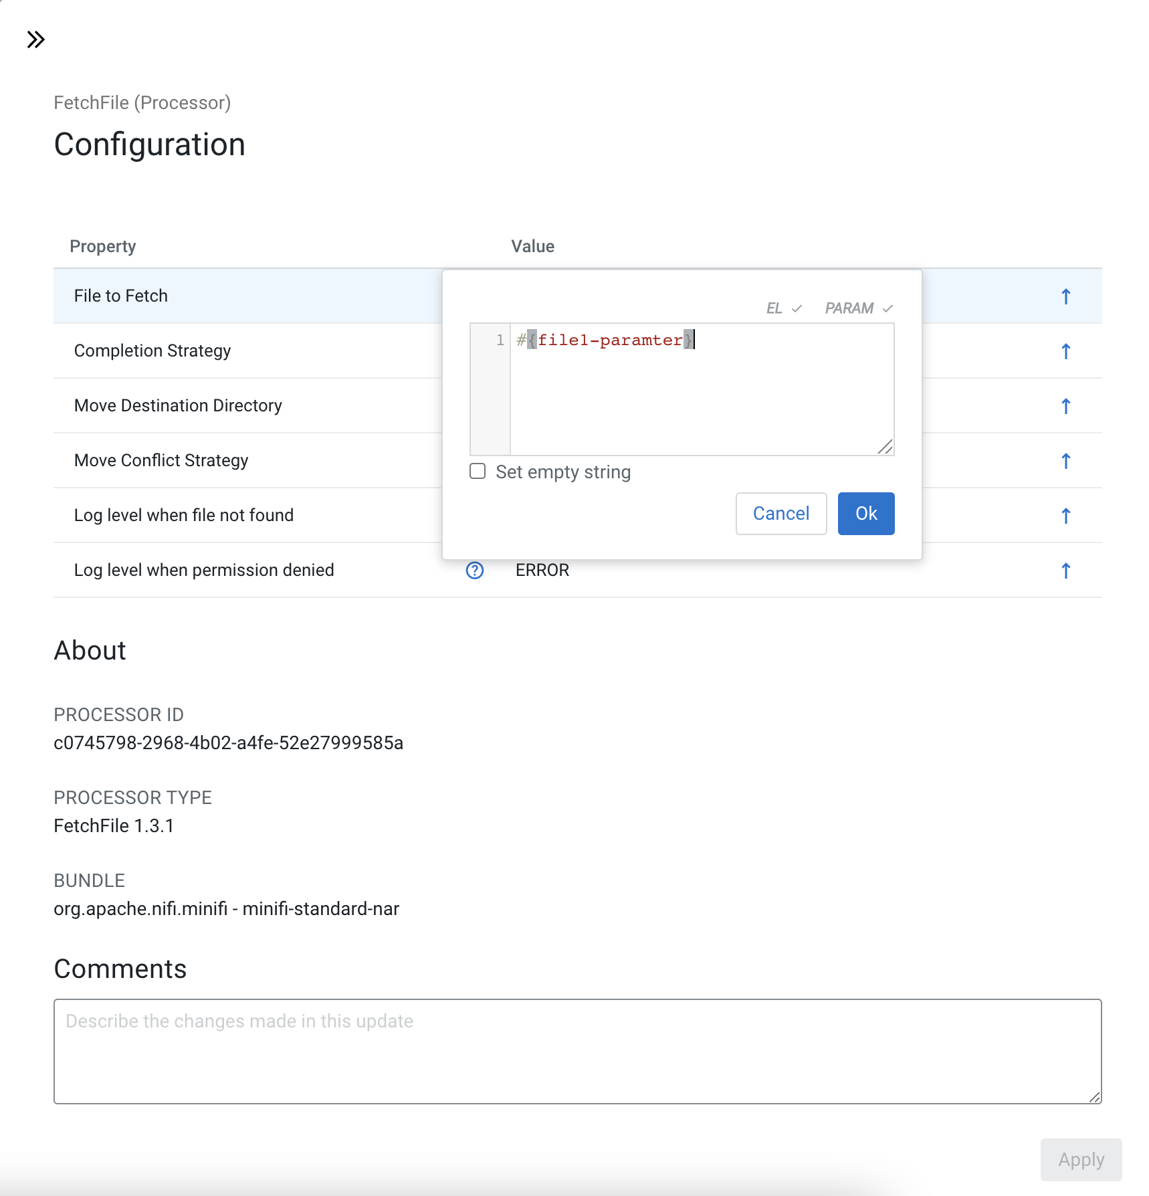This screenshot has height=1196, width=1149.
Task: Collapse the side panel with double chevron
Action: point(36,40)
